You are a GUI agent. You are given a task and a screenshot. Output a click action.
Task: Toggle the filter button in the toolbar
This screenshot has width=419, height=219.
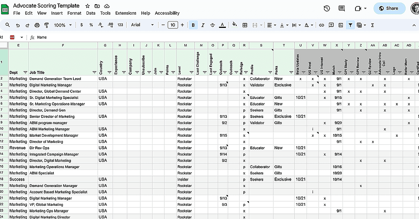pos(350,25)
